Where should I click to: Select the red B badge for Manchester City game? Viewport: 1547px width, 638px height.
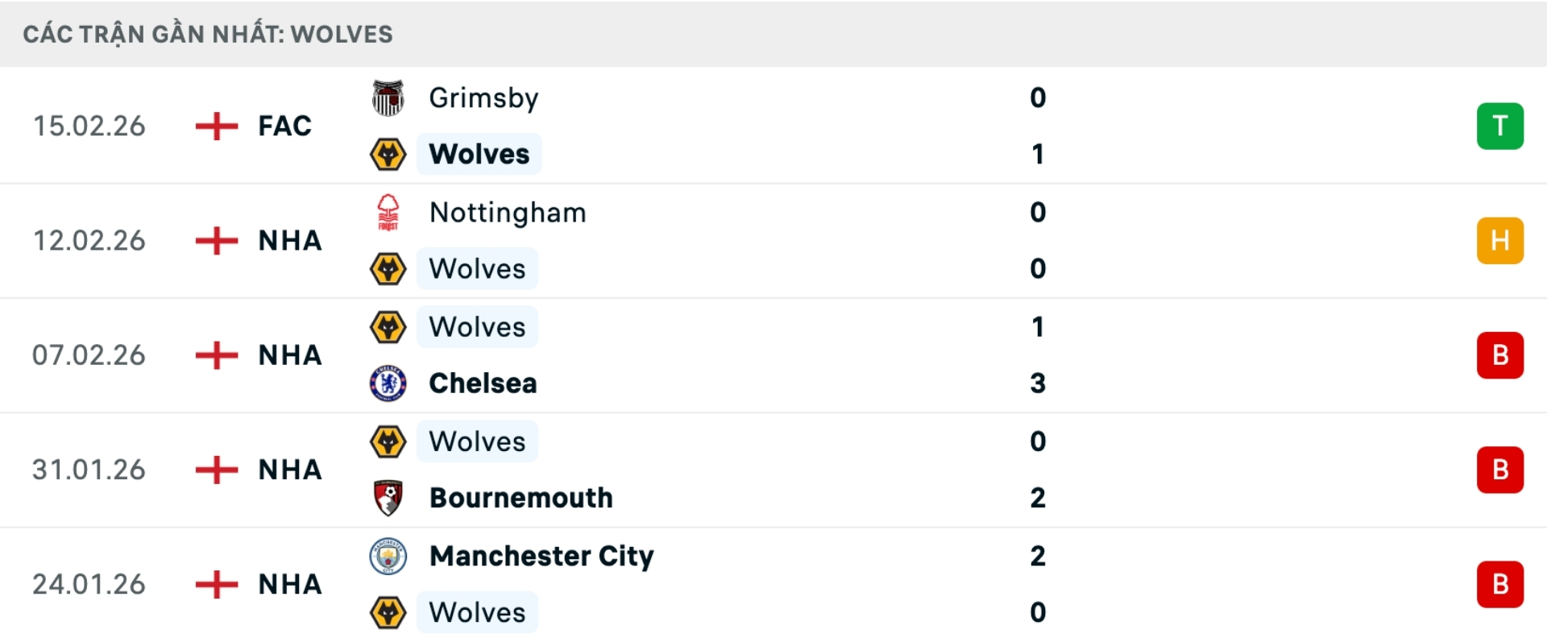point(1500,584)
